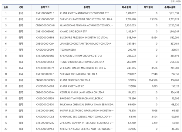182x132 pixels.
Task: Click stock code CNE100004603
Action: coord(45,86)
